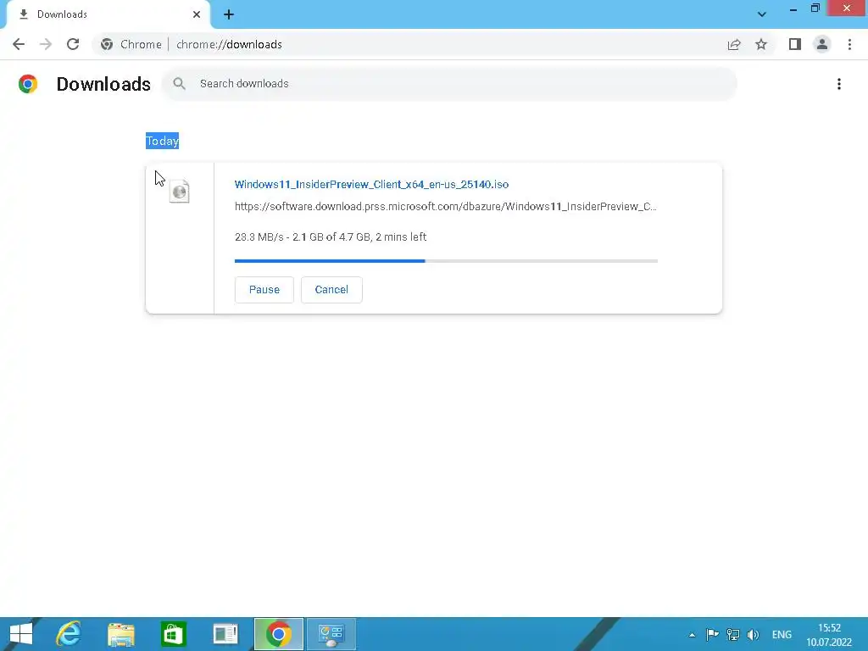Go back using the browser back arrow
Image resolution: width=868 pixels, height=651 pixels.
pyautogui.click(x=19, y=44)
